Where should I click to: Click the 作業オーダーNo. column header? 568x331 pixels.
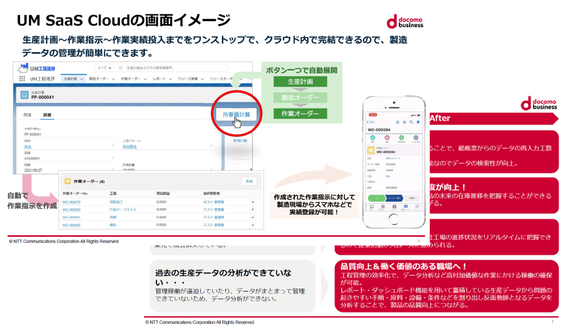[75, 194]
